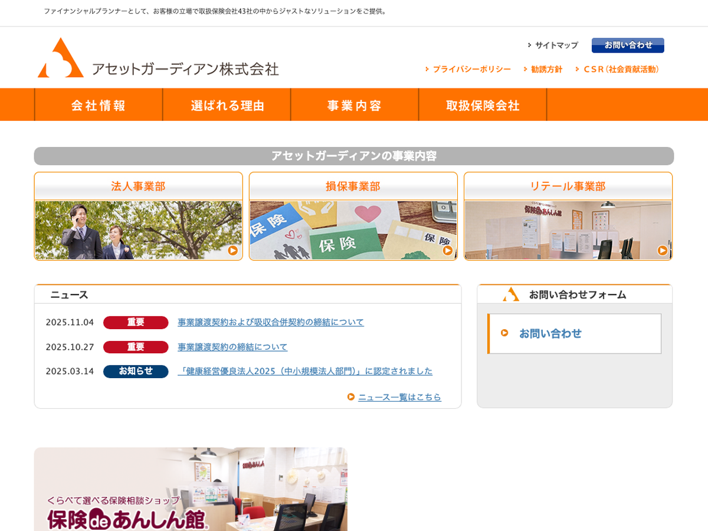Open the CSR(社会貢献活動) link
Screen dimensions: 708x531
621,69
